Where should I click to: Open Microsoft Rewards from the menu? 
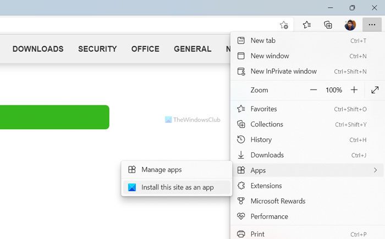pos(278,201)
